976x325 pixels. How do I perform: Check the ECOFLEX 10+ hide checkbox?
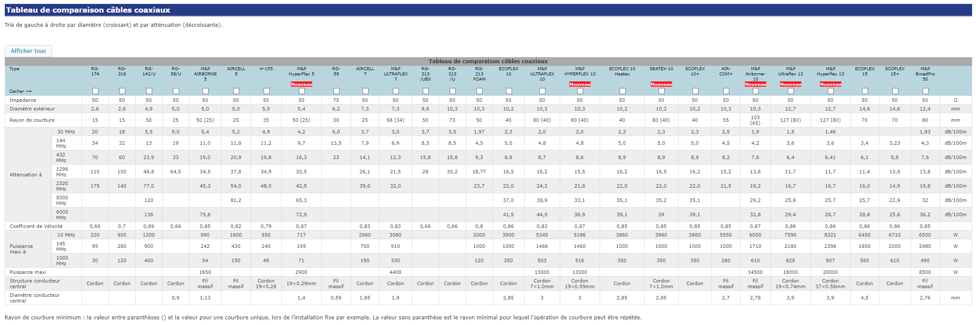pyautogui.click(x=695, y=91)
